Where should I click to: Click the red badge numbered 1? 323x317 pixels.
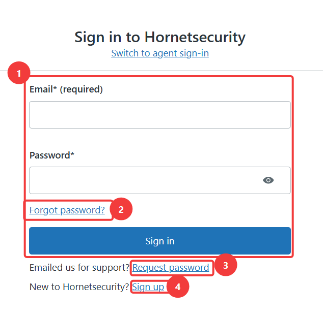(19, 73)
